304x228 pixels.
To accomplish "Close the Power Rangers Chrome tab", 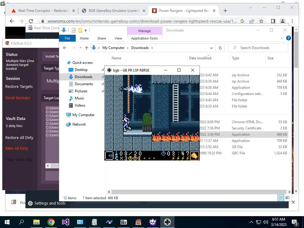I will 214,11.
